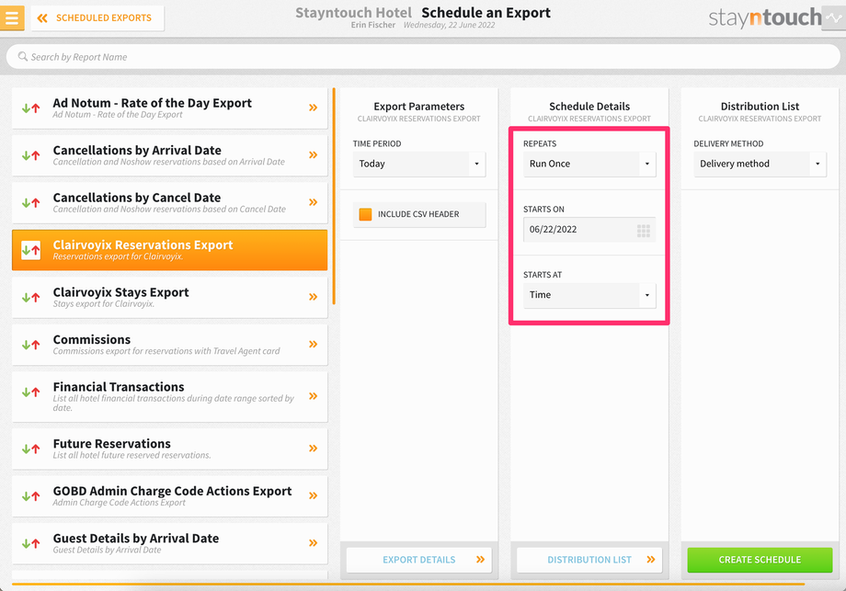Click export arrows icon for Ad Notum row
Image resolution: width=846 pixels, height=591 pixels.
[30, 108]
